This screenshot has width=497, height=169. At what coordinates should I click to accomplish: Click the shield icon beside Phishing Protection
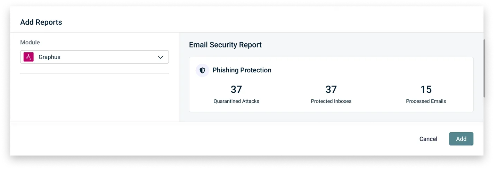point(202,70)
